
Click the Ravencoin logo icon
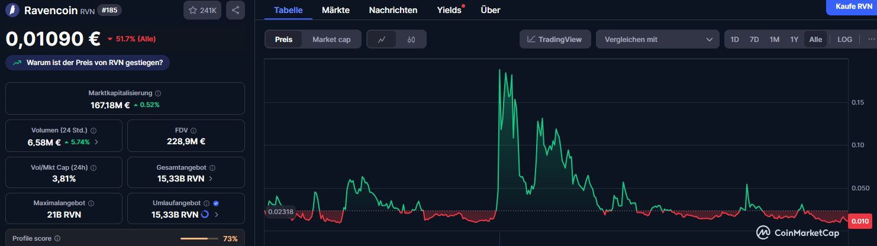(13, 10)
